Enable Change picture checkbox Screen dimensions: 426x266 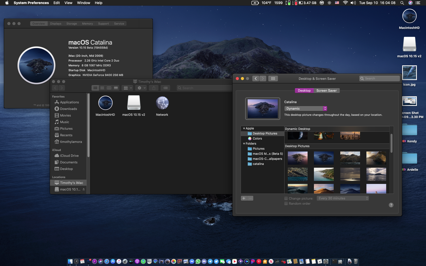286,198
